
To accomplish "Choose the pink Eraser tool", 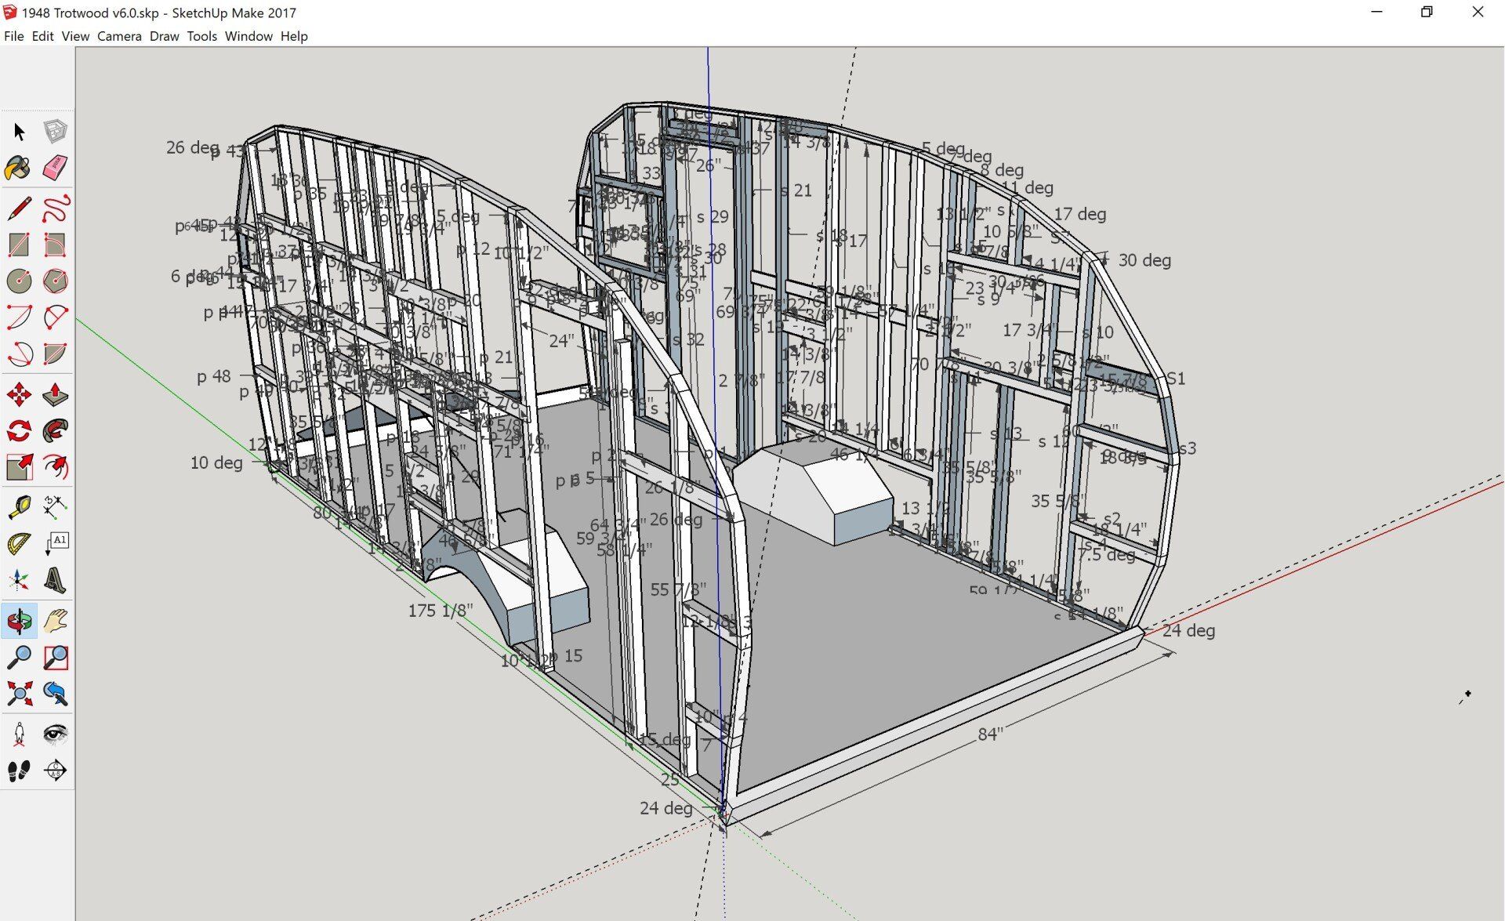I will [x=55, y=168].
